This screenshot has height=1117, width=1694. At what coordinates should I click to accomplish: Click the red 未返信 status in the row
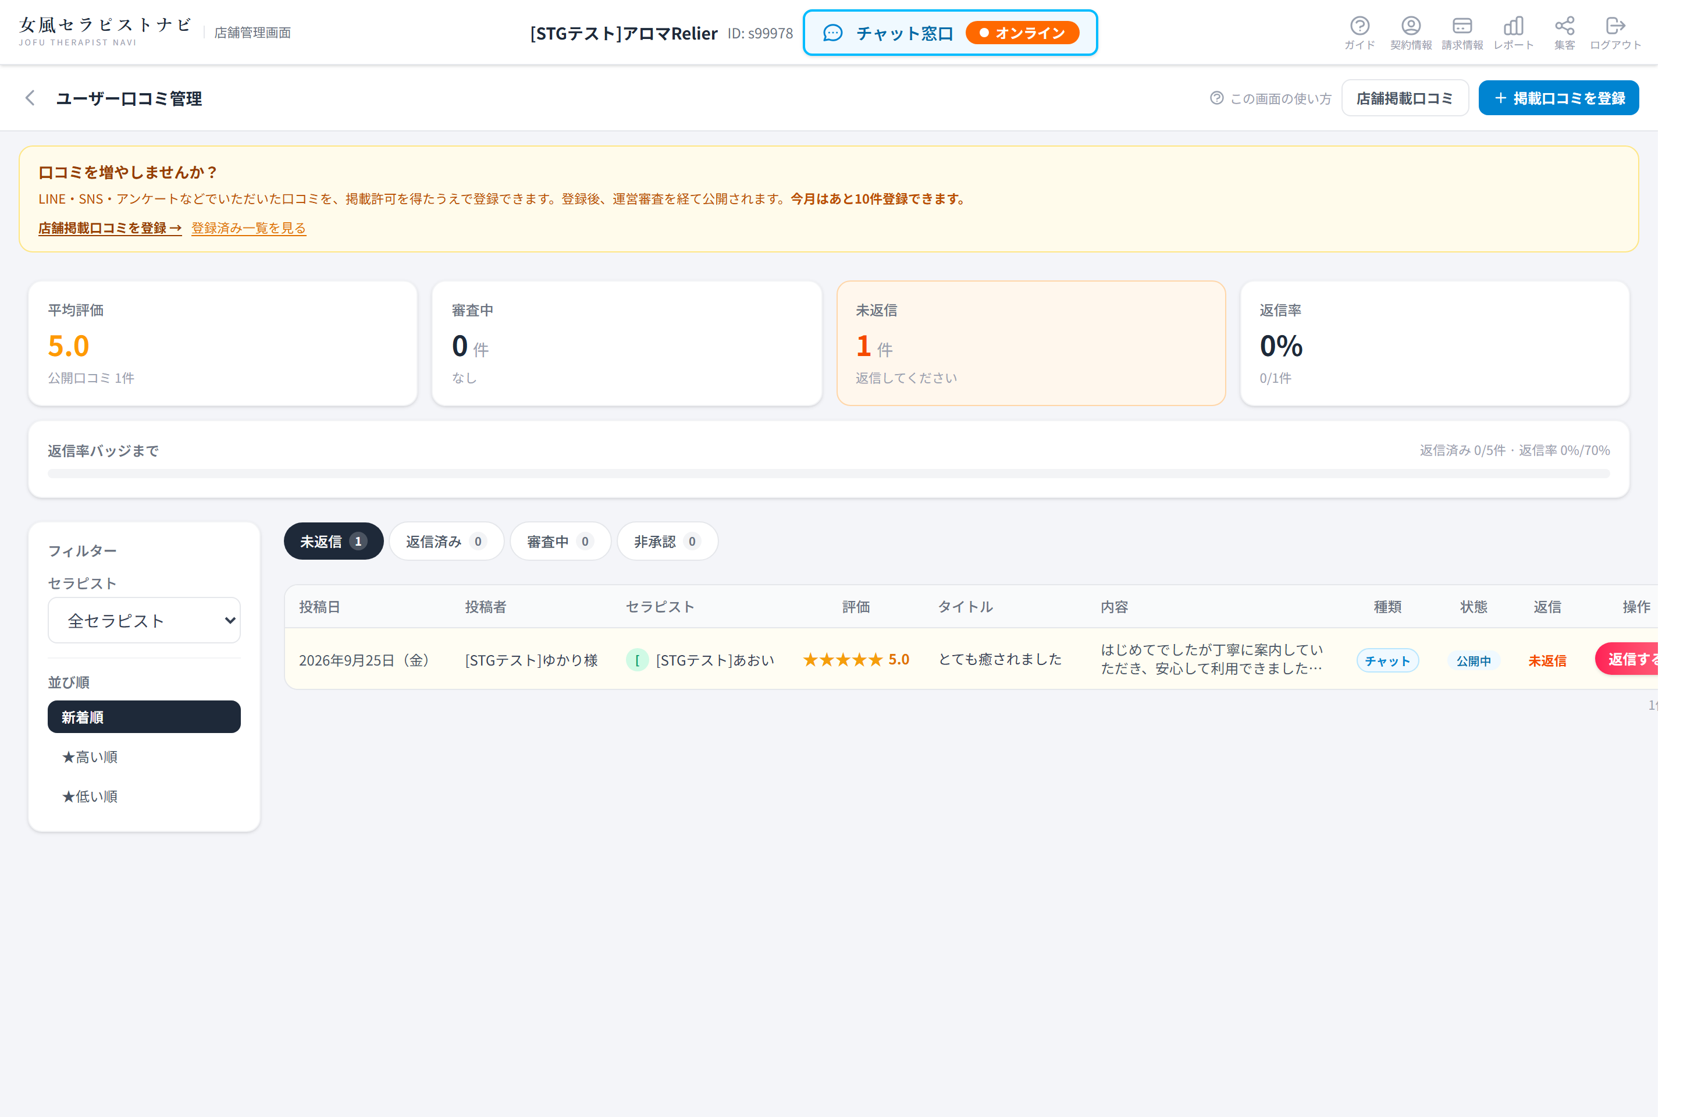[1547, 660]
